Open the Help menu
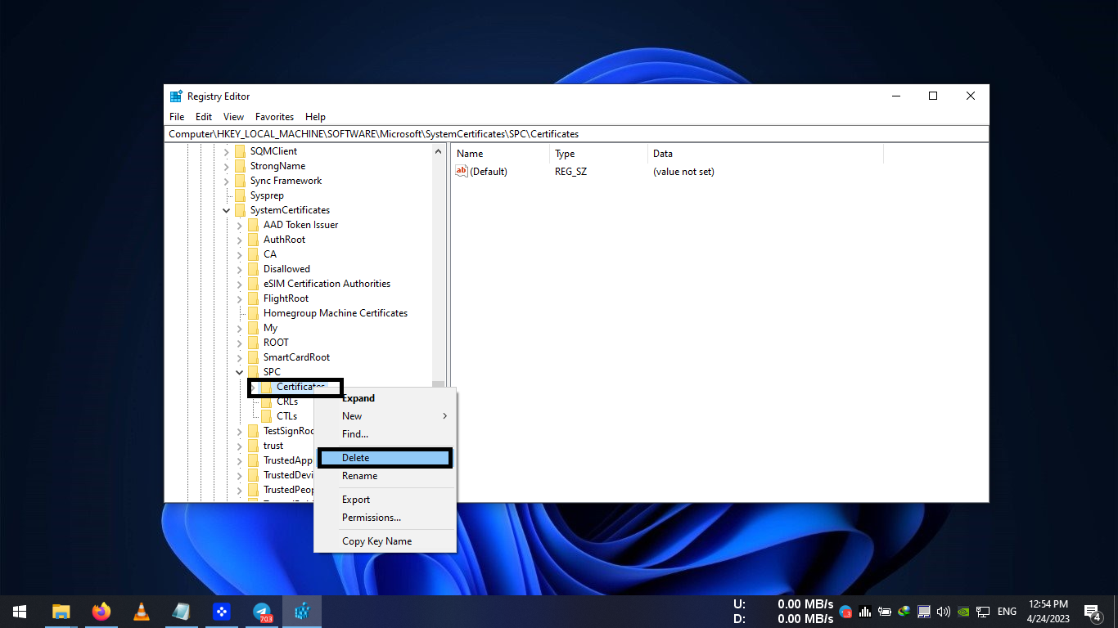Image resolution: width=1118 pixels, height=628 pixels. (x=315, y=117)
